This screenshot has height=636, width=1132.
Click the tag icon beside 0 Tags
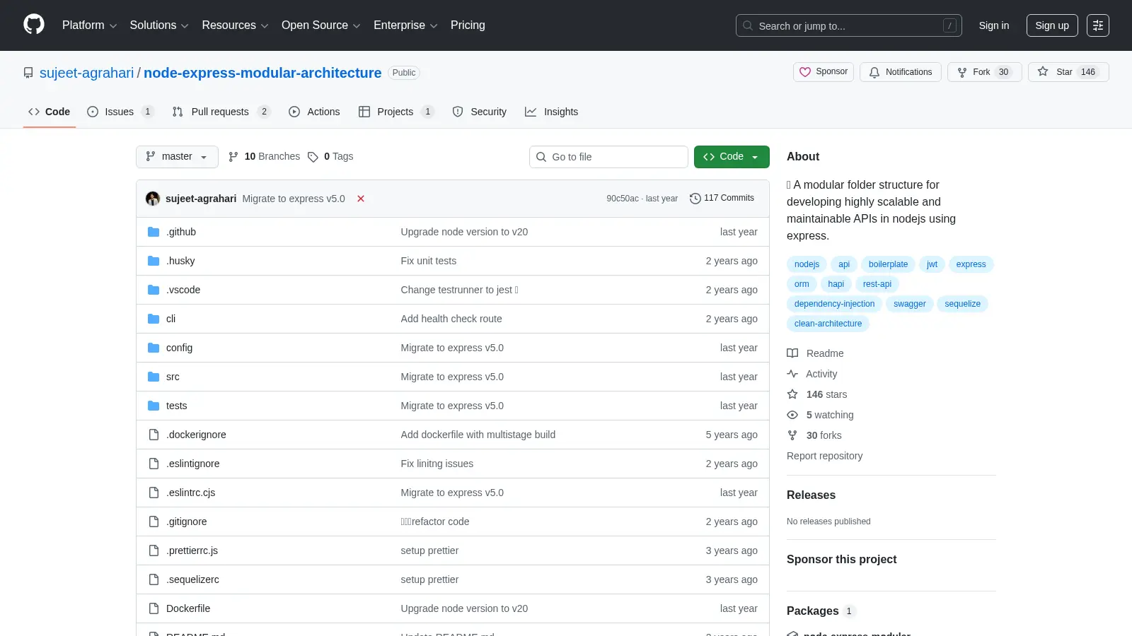313,157
